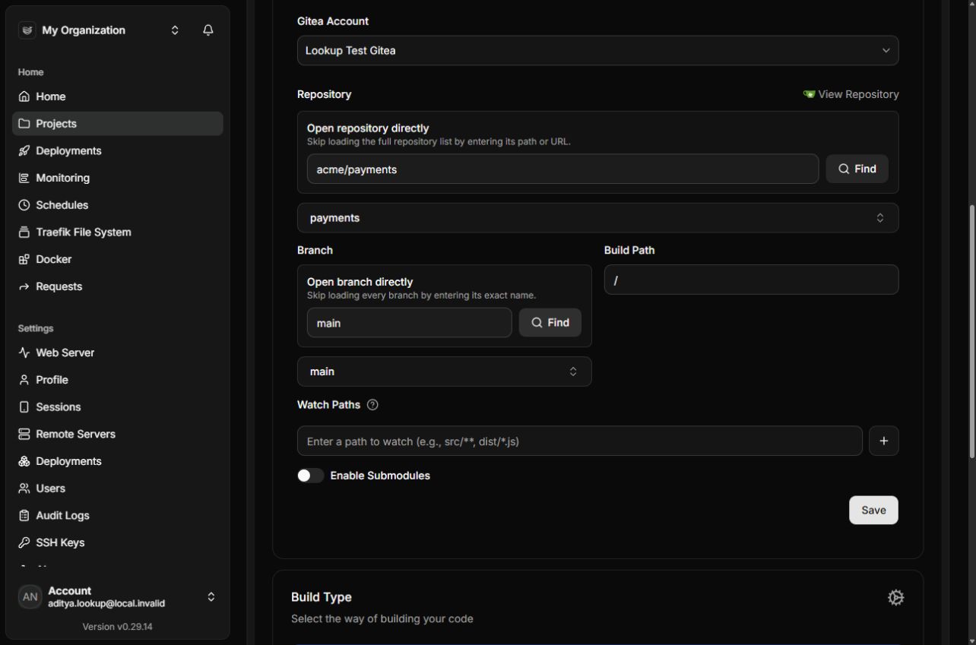Click the rocket icon beside the upper Deployments item

pos(24,150)
